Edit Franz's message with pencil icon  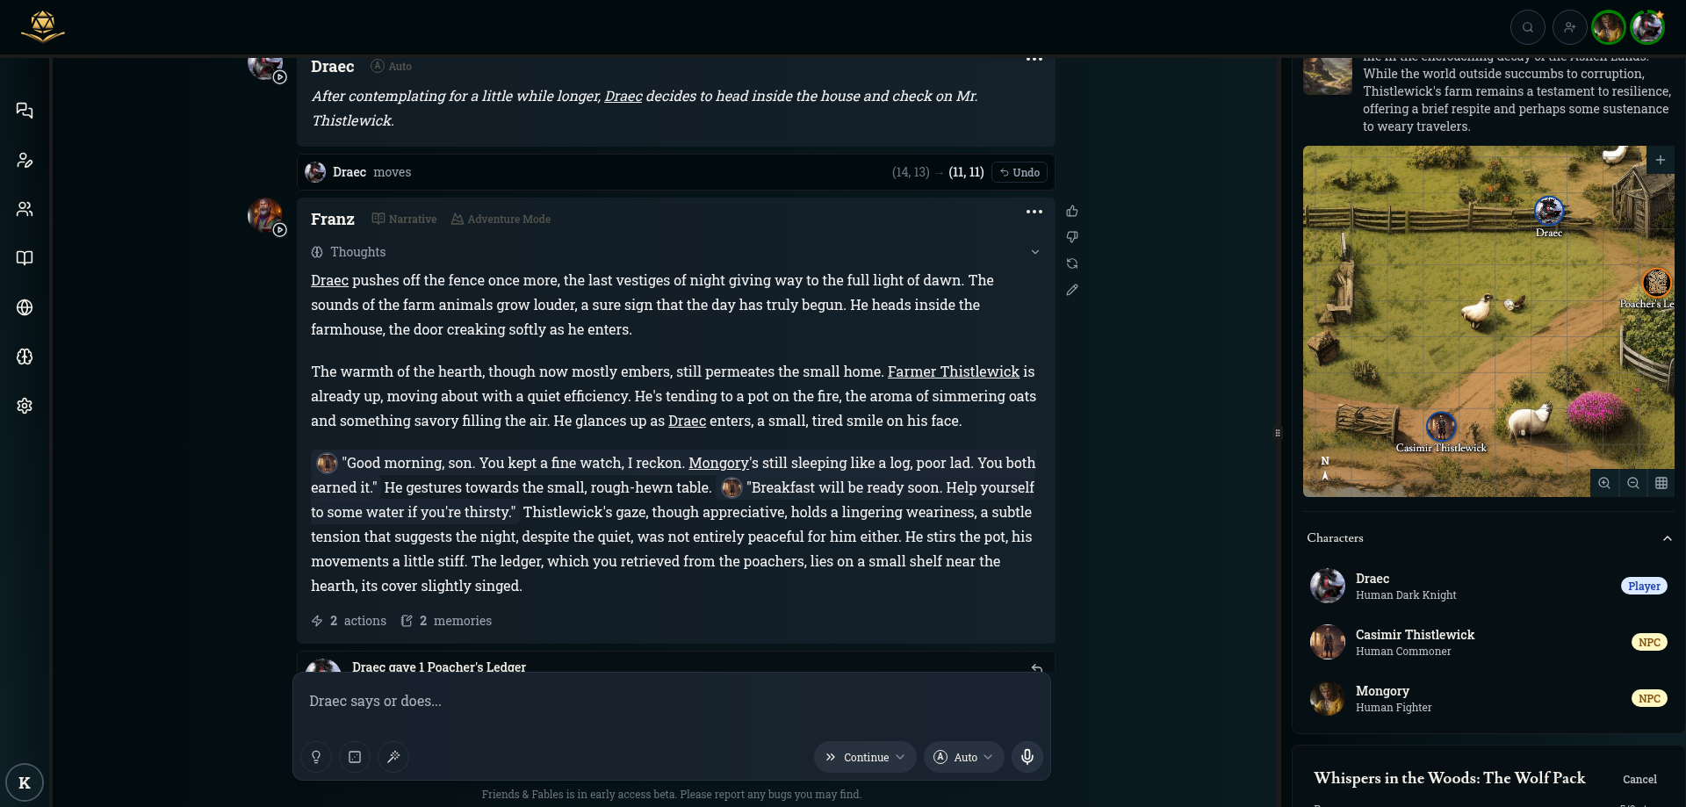pos(1072,290)
